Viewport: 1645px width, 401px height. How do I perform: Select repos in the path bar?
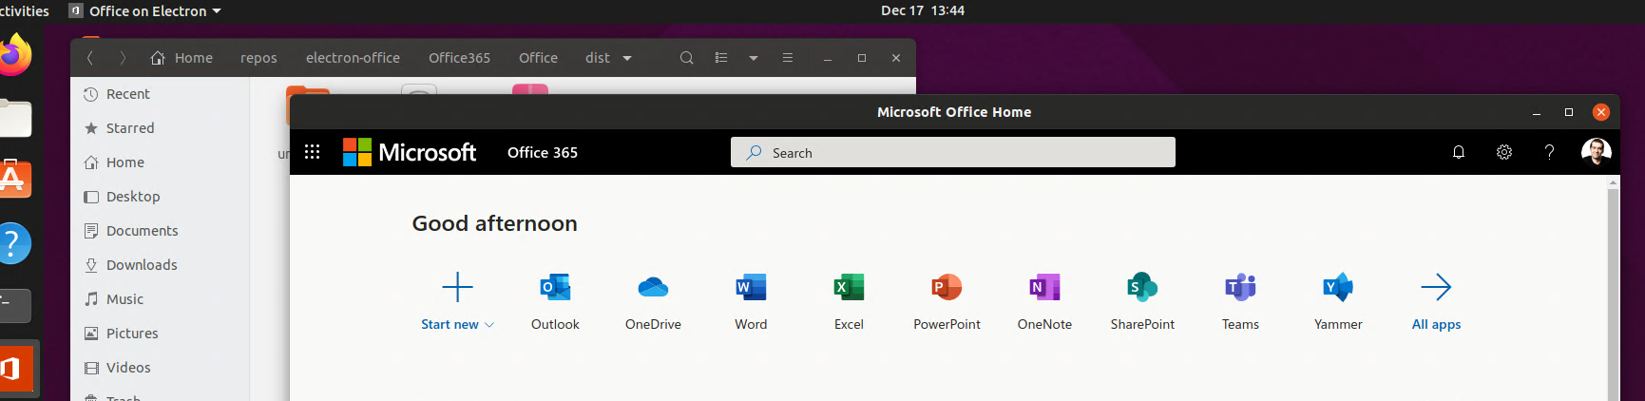pos(258,58)
